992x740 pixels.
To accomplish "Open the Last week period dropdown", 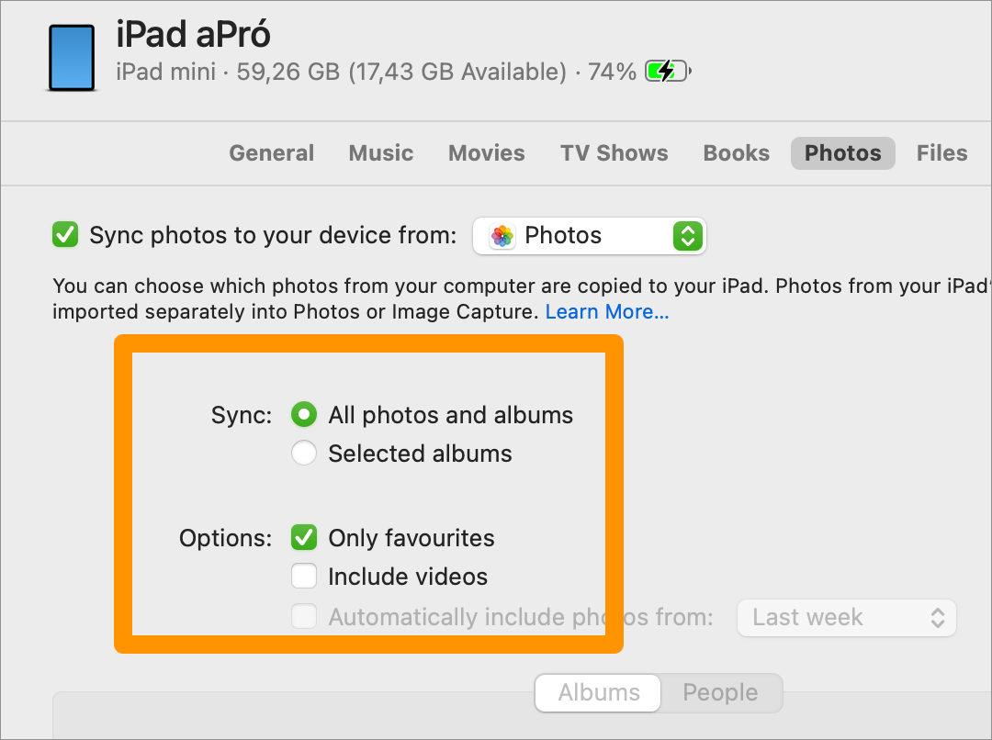I will [x=847, y=617].
